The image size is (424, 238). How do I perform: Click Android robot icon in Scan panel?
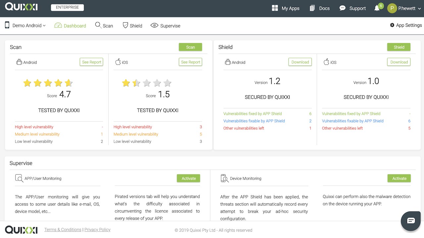(x=19, y=62)
